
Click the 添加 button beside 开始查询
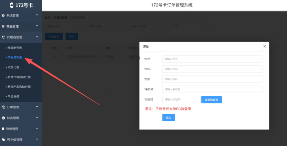point(72,37)
